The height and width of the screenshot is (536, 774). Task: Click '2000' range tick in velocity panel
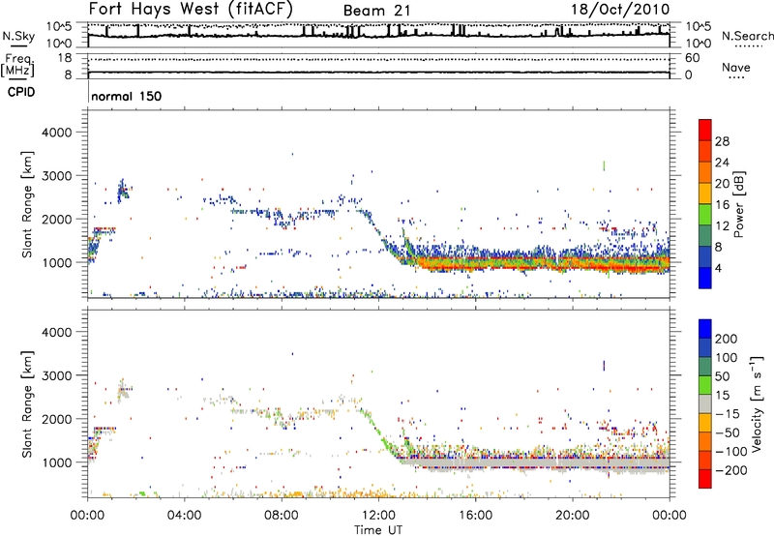pyautogui.click(x=57, y=419)
